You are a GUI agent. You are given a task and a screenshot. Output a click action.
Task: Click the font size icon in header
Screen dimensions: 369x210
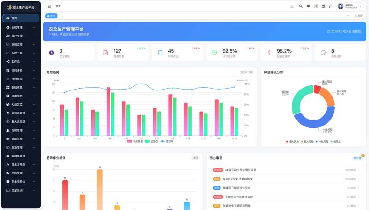pyautogui.click(x=330, y=6)
